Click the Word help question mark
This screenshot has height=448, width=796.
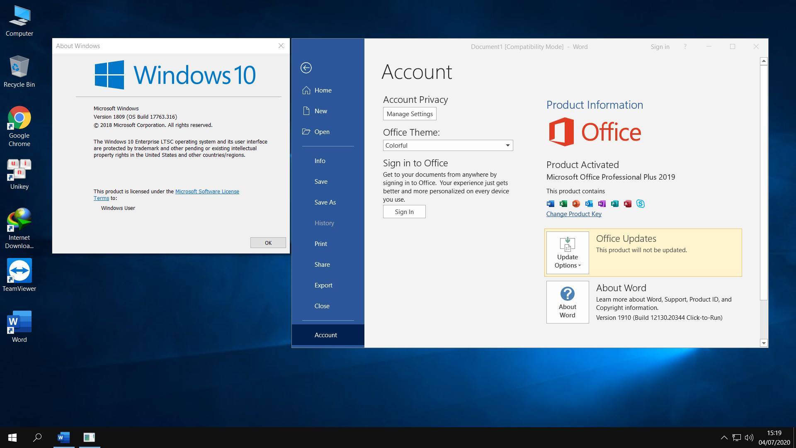click(685, 46)
